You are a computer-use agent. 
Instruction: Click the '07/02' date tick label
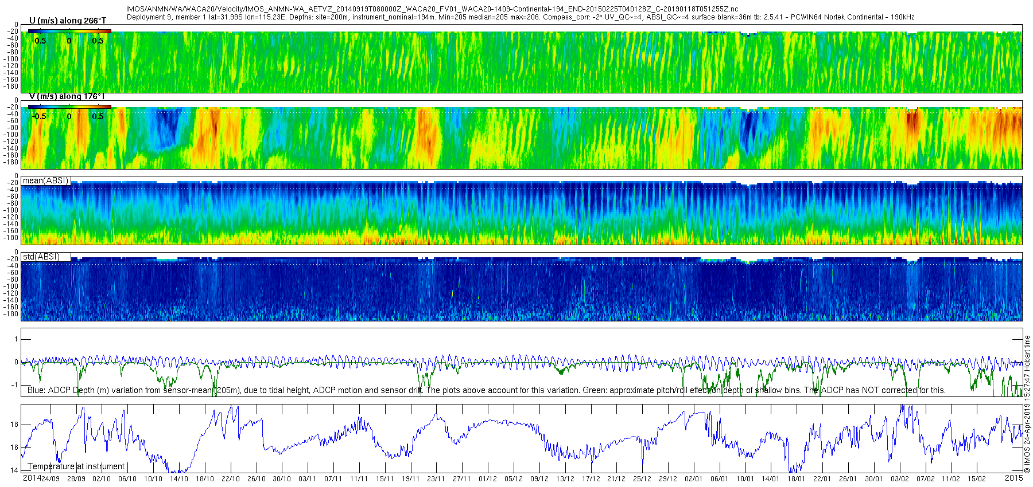pyautogui.click(x=926, y=478)
